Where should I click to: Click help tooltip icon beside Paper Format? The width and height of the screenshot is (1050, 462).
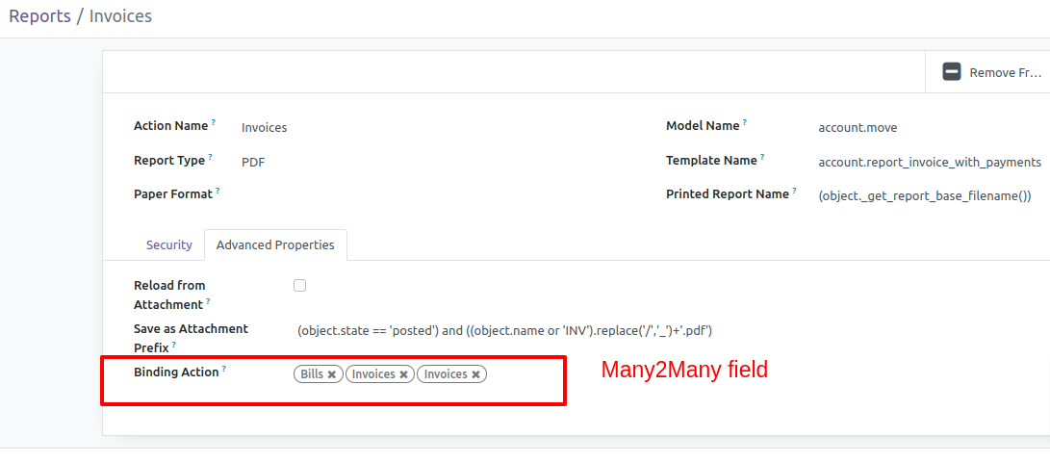click(x=218, y=191)
